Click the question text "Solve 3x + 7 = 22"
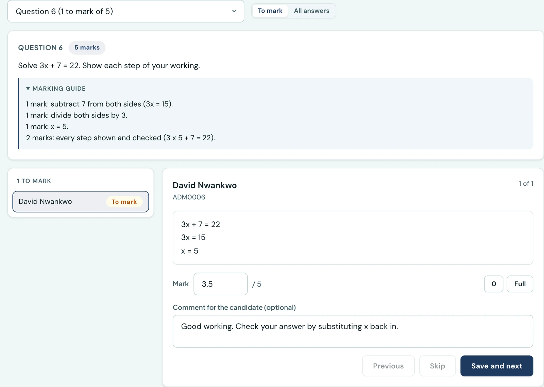Image resolution: width=544 pixels, height=387 pixels. [109, 66]
